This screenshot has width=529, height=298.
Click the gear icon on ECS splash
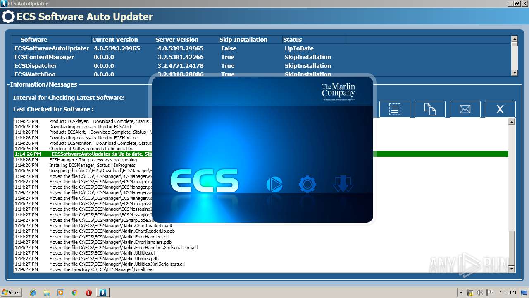(307, 184)
